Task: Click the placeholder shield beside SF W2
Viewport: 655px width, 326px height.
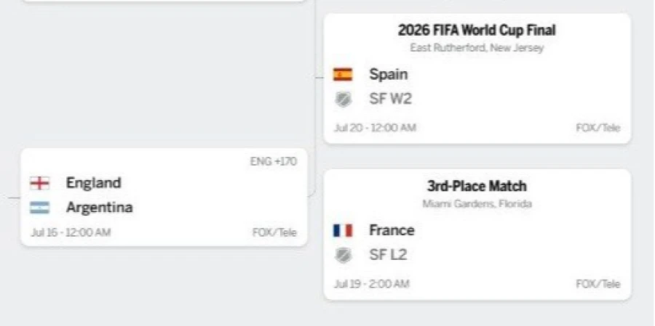Action: [343, 99]
